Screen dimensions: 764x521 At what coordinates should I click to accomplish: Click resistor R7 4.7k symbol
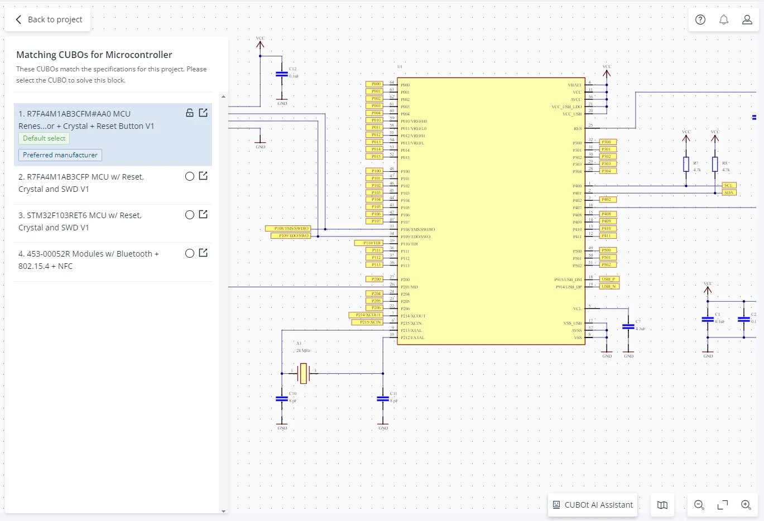(x=686, y=164)
